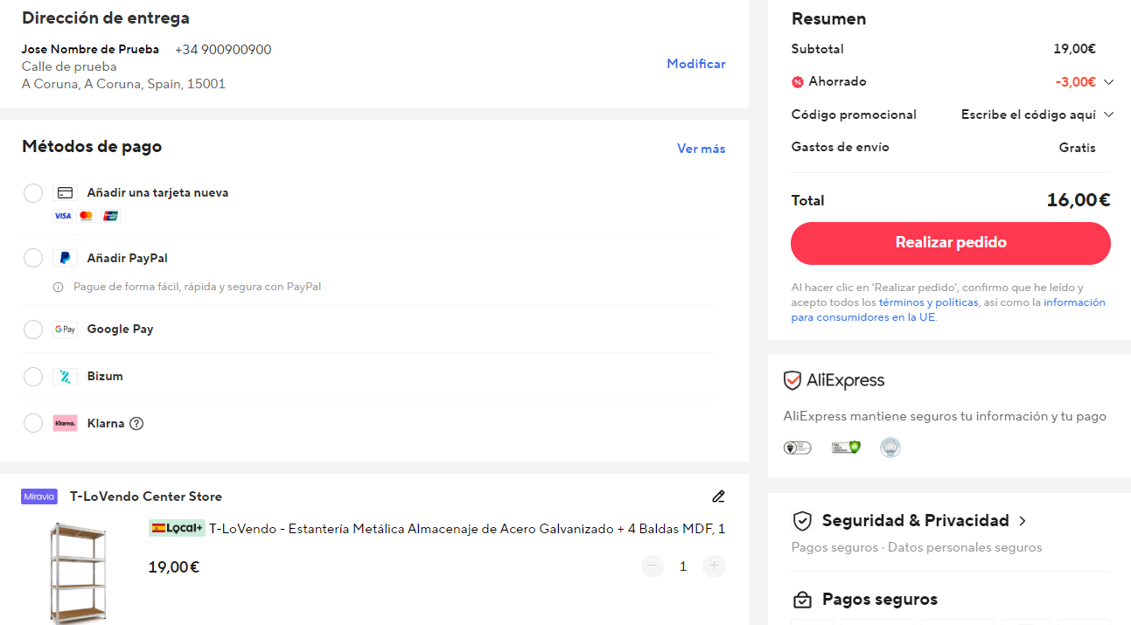The width and height of the screenshot is (1131, 625).
Task: Open the T-LoVendo Estantería Metálica product title
Action: tap(467, 528)
